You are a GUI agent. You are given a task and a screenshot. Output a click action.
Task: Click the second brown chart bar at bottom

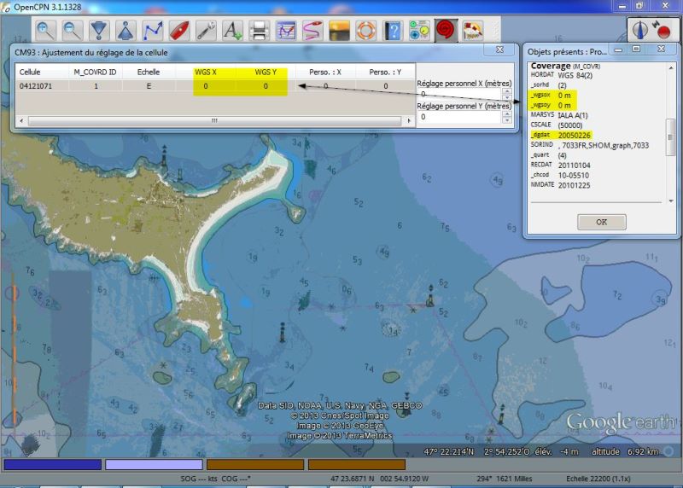tap(357, 464)
